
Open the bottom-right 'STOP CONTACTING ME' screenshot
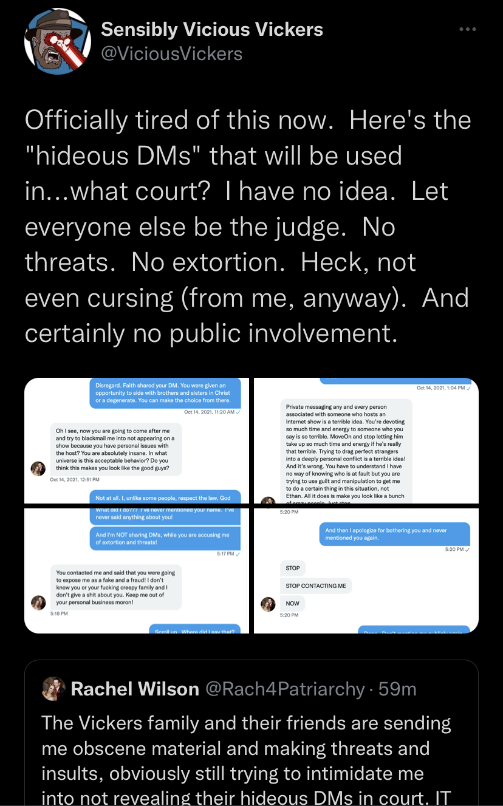tap(366, 570)
